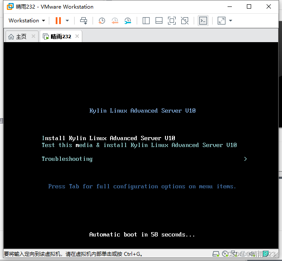Choose the Troubleshooting boot entry

click(67, 159)
